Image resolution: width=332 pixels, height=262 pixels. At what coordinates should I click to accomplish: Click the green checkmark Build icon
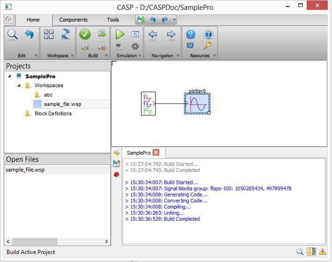tap(85, 34)
